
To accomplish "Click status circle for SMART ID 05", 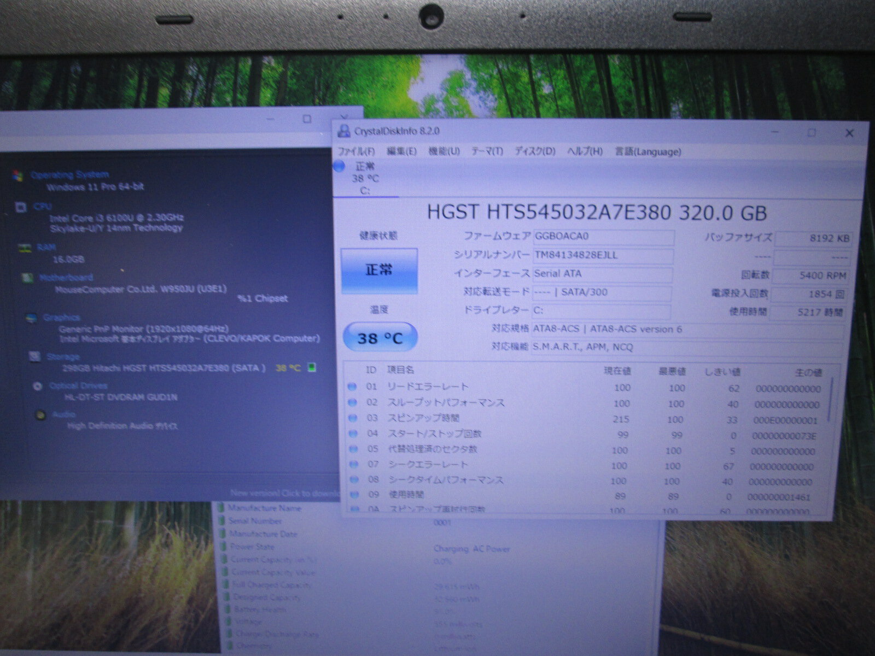I will pyautogui.click(x=354, y=449).
